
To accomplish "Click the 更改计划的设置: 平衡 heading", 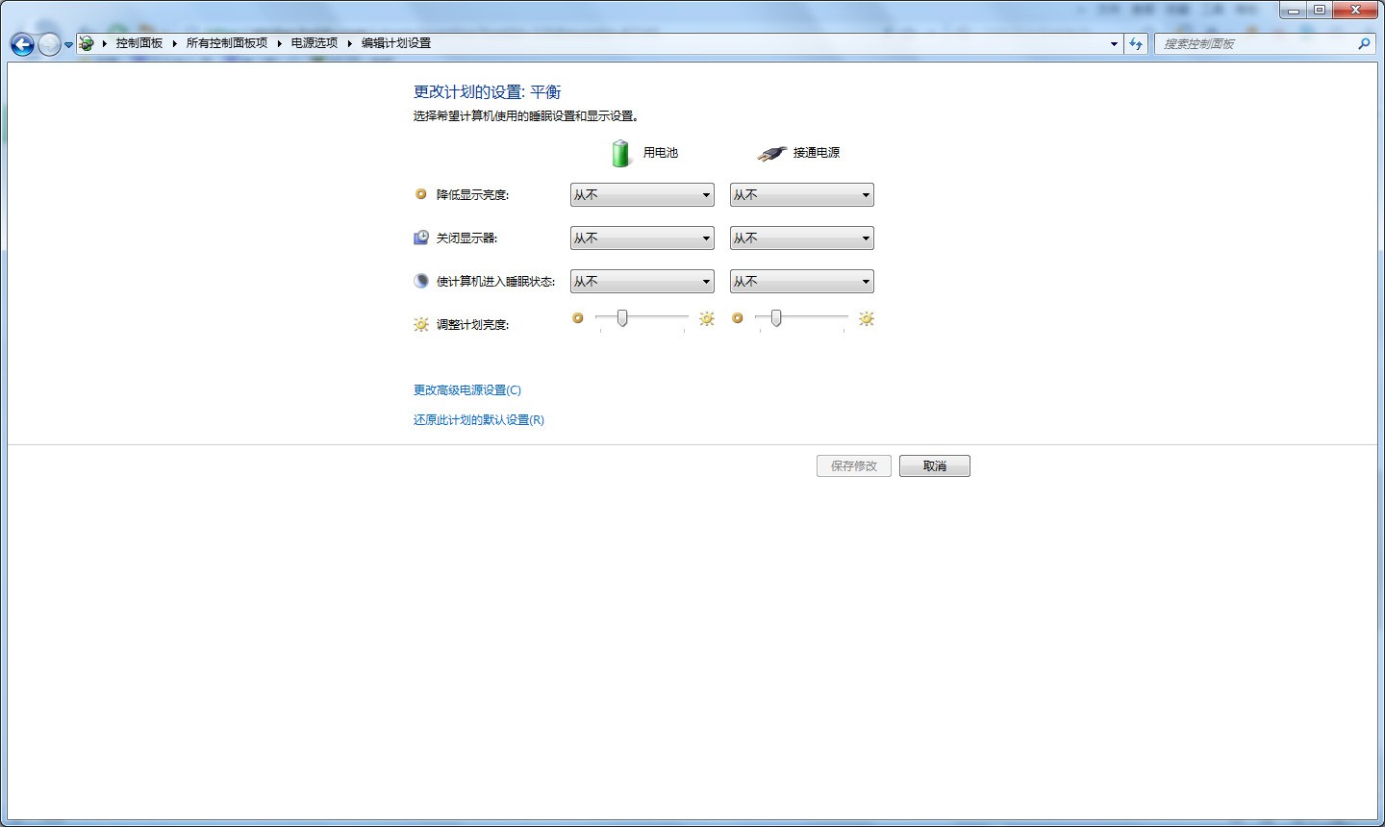I will click(488, 92).
